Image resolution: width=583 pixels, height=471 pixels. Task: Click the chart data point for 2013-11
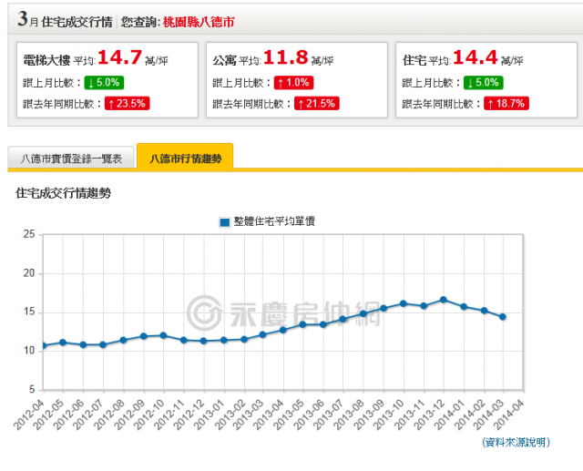424,306
